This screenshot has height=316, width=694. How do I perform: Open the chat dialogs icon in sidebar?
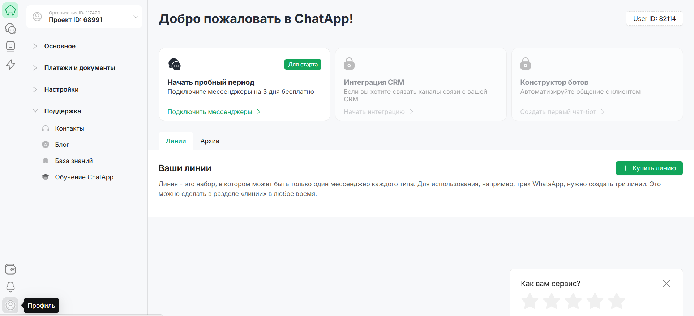pyautogui.click(x=10, y=28)
